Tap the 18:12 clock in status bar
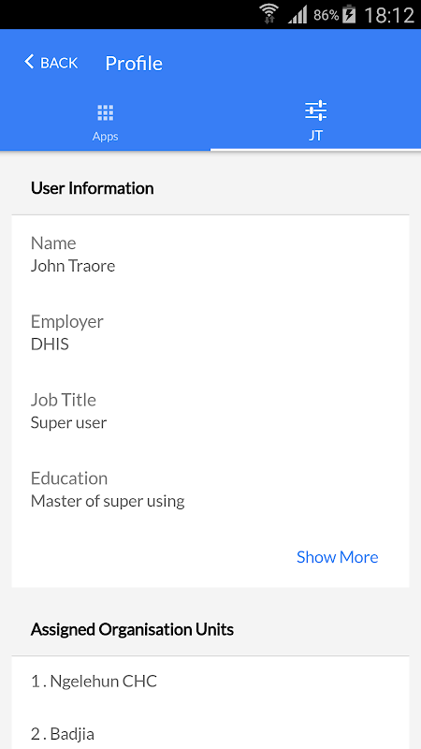This screenshot has height=749, width=421. point(389,15)
